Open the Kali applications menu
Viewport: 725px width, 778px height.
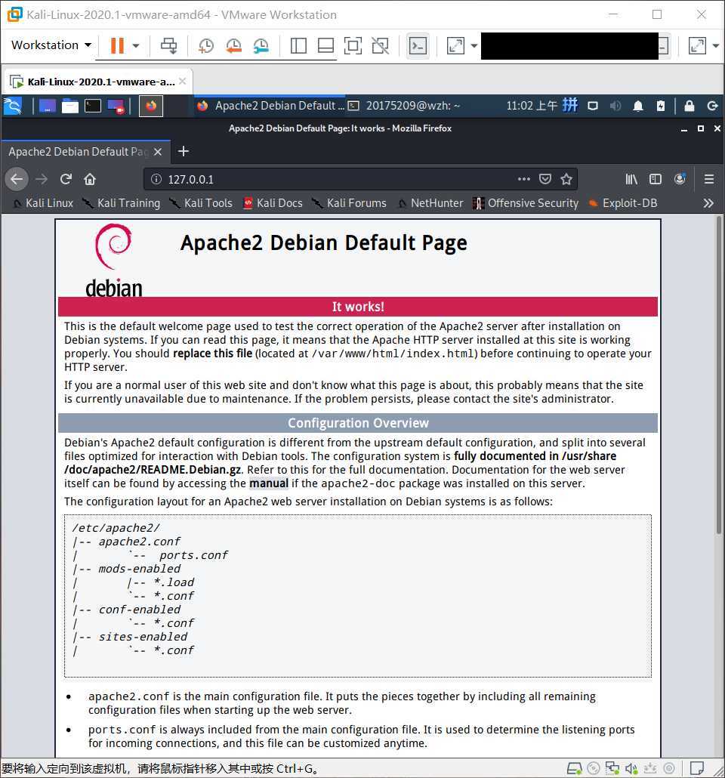(x=12, y=106)
